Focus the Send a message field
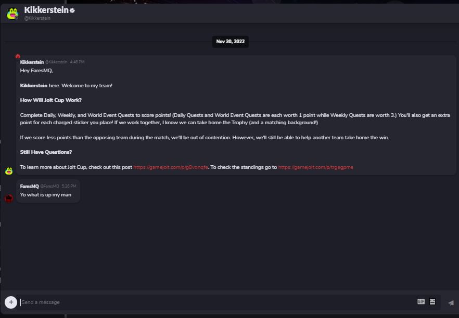459x318 pixels. point(216,302)
